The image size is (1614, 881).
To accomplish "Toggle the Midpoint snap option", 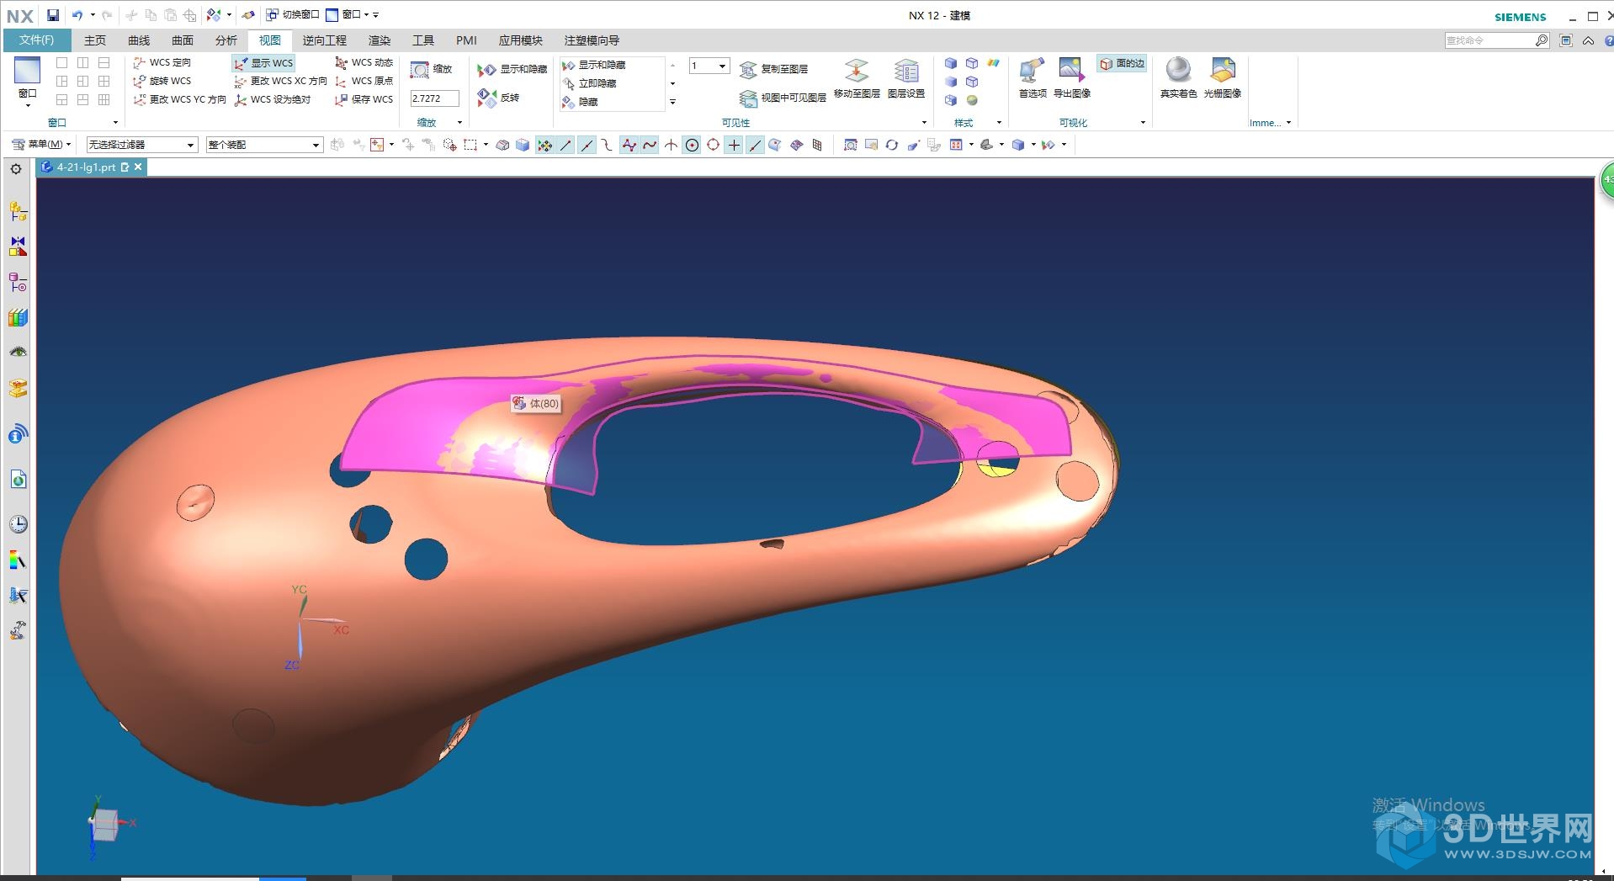I will pyautogui.click(x=587, y=145).
